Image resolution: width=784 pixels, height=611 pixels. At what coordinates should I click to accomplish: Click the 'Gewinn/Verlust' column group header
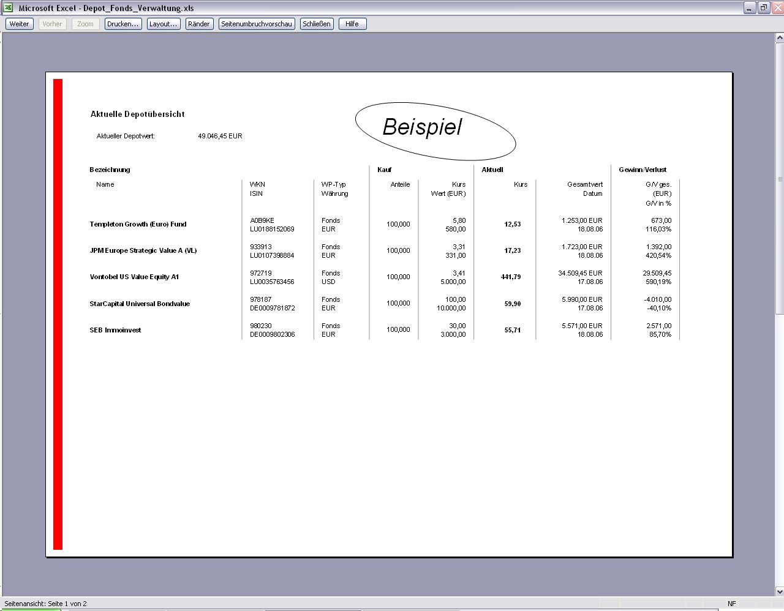tap(643, 170)
